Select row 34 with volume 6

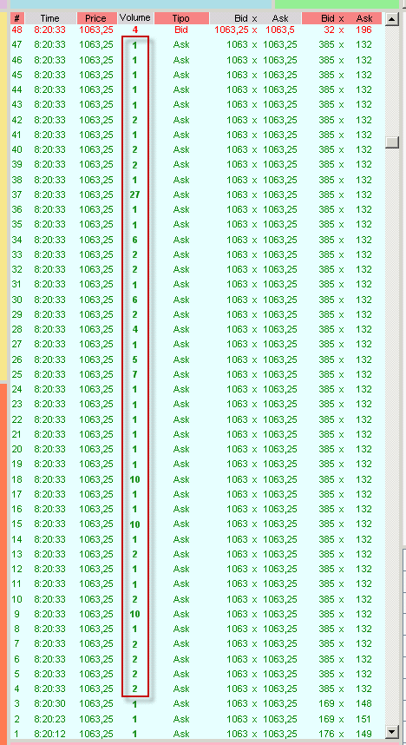197,240
